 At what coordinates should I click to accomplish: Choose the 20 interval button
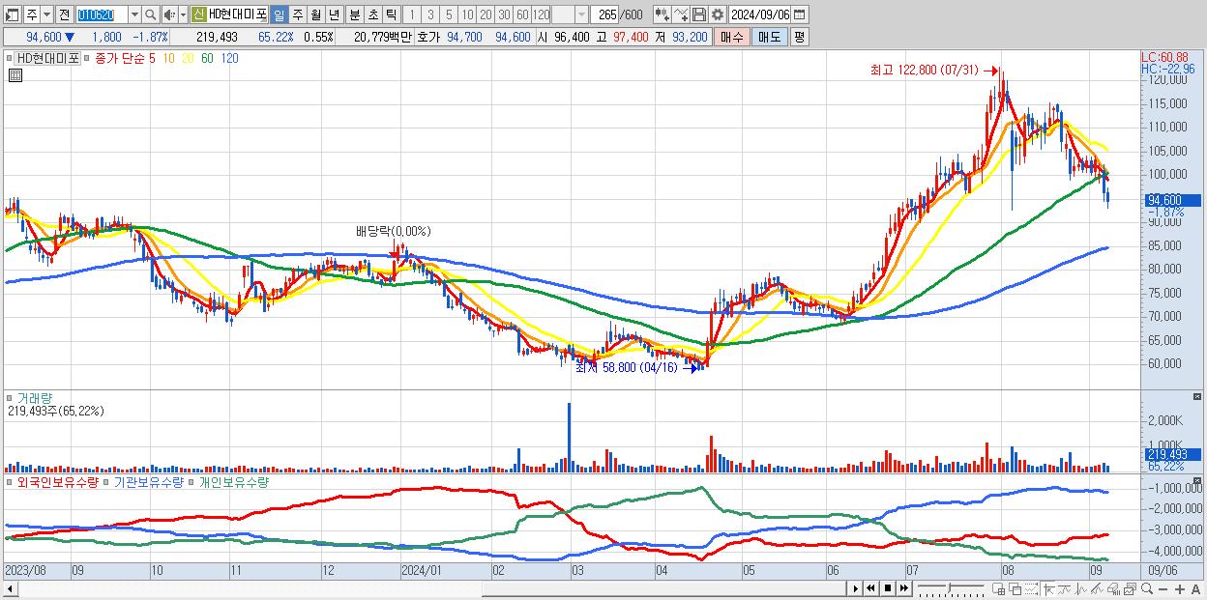click(x=486, y=14)
